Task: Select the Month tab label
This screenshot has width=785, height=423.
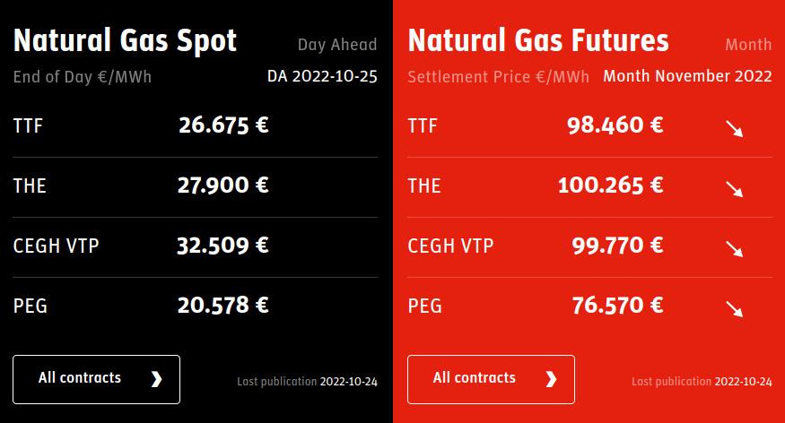Action: 748,44
